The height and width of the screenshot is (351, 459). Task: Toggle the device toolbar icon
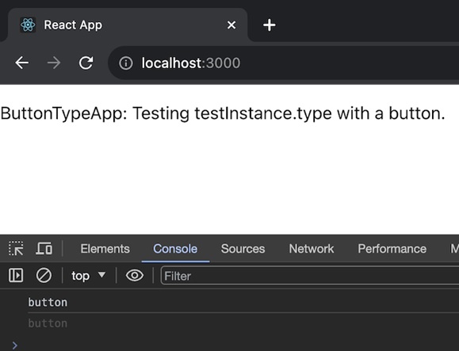(x=44, y=249)
